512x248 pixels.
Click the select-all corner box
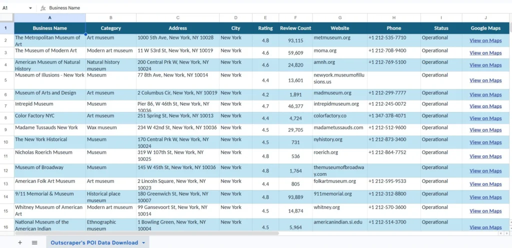click(7, 17)
